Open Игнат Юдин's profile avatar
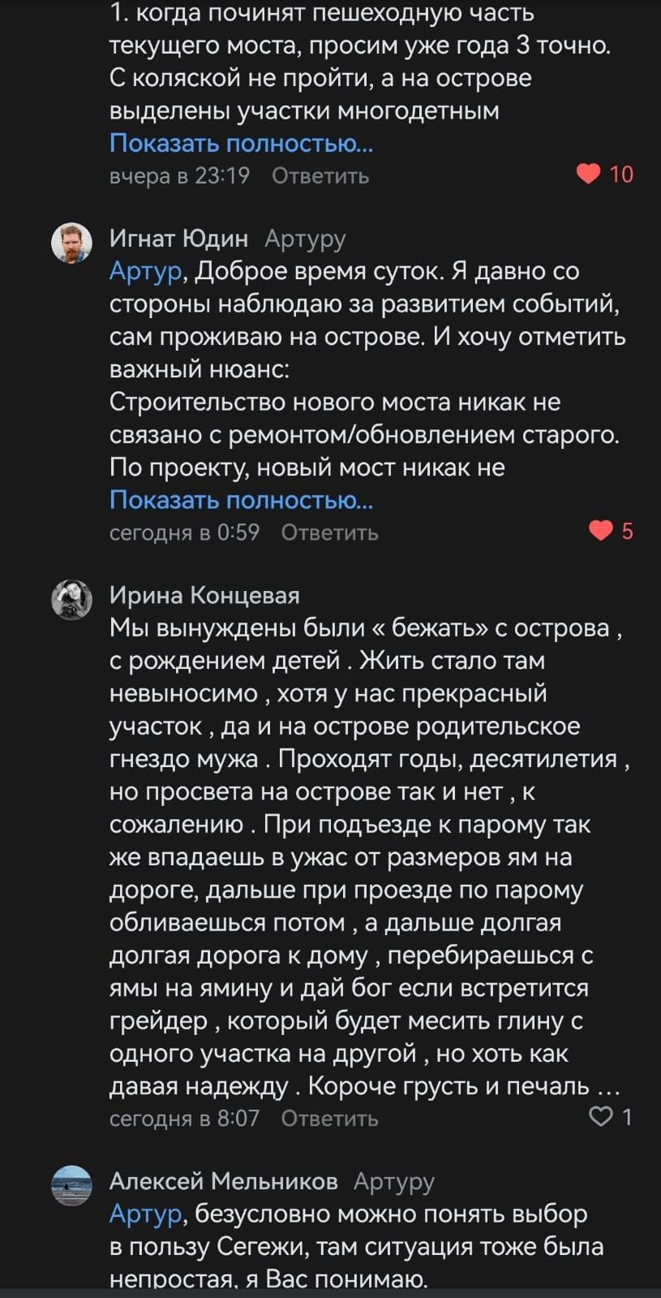Image resolution: width=661 pixels, height=1298 pixels. (x=72, y=243)
